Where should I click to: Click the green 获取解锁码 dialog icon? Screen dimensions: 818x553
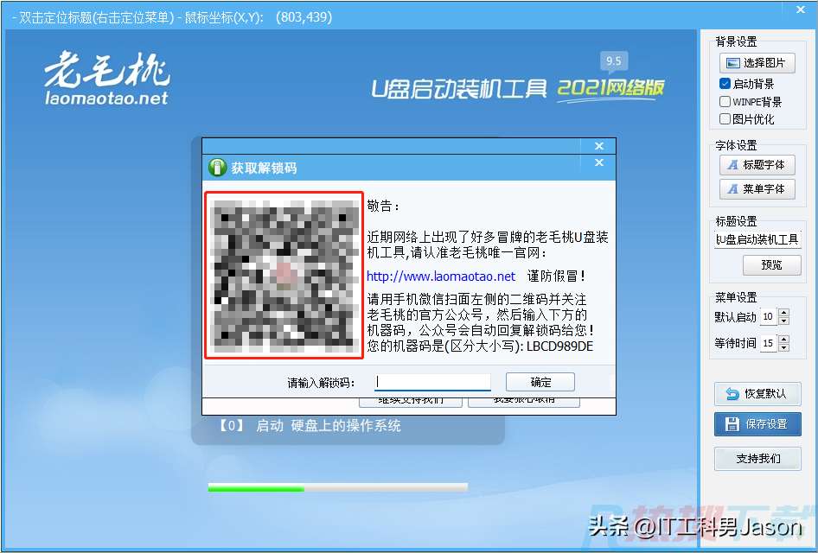[217, 168]
